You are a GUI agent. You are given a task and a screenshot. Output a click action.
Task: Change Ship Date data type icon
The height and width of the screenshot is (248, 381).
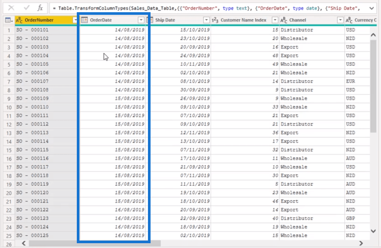point(151,20)
